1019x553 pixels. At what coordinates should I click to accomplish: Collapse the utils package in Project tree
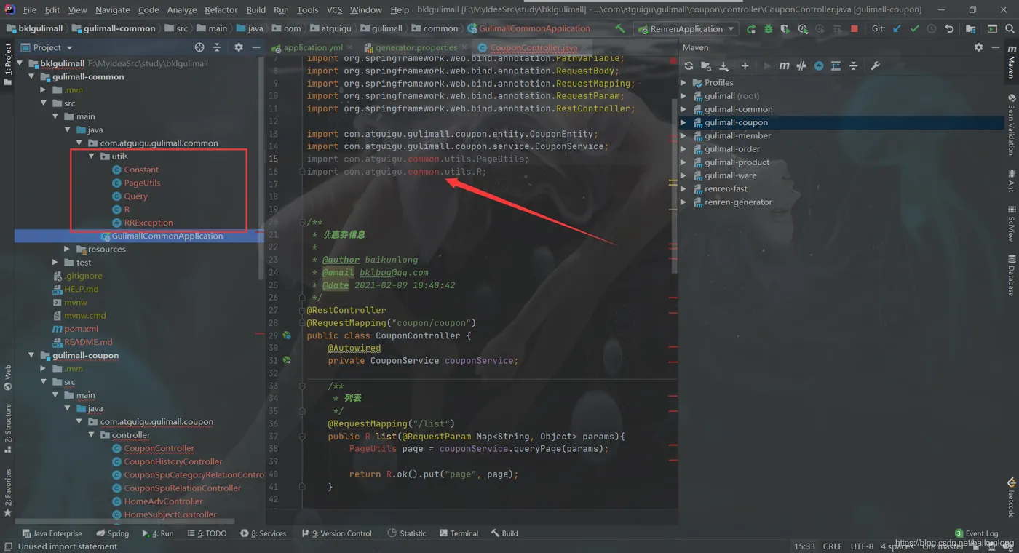(x=91, y=156)
